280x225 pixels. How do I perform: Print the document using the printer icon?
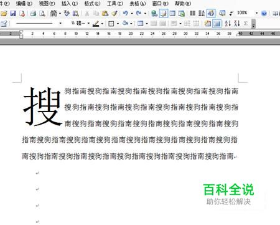click(33, 14)
